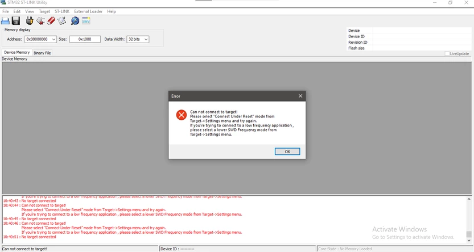The width and height of the screenshot is (474, 252).
Task: Disconnect from target toolbar icon
Action: coord(40,21)
